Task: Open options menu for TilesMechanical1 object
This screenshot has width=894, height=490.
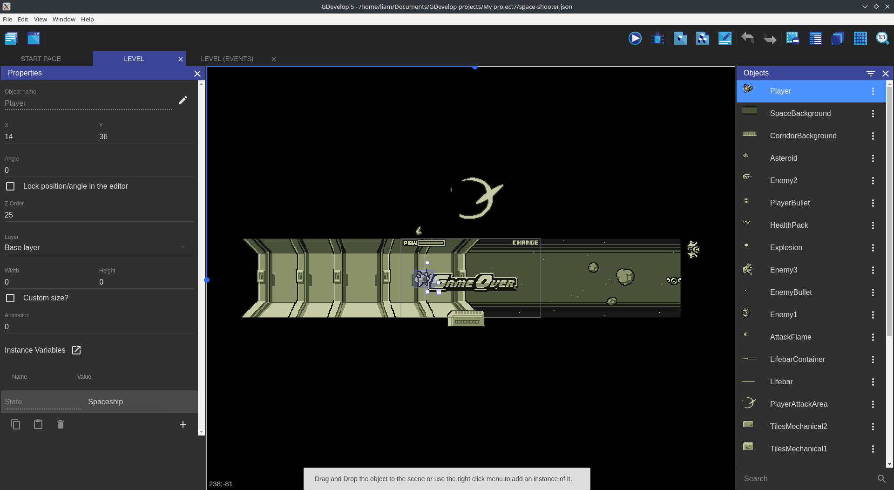Action: tap(873, 449)
